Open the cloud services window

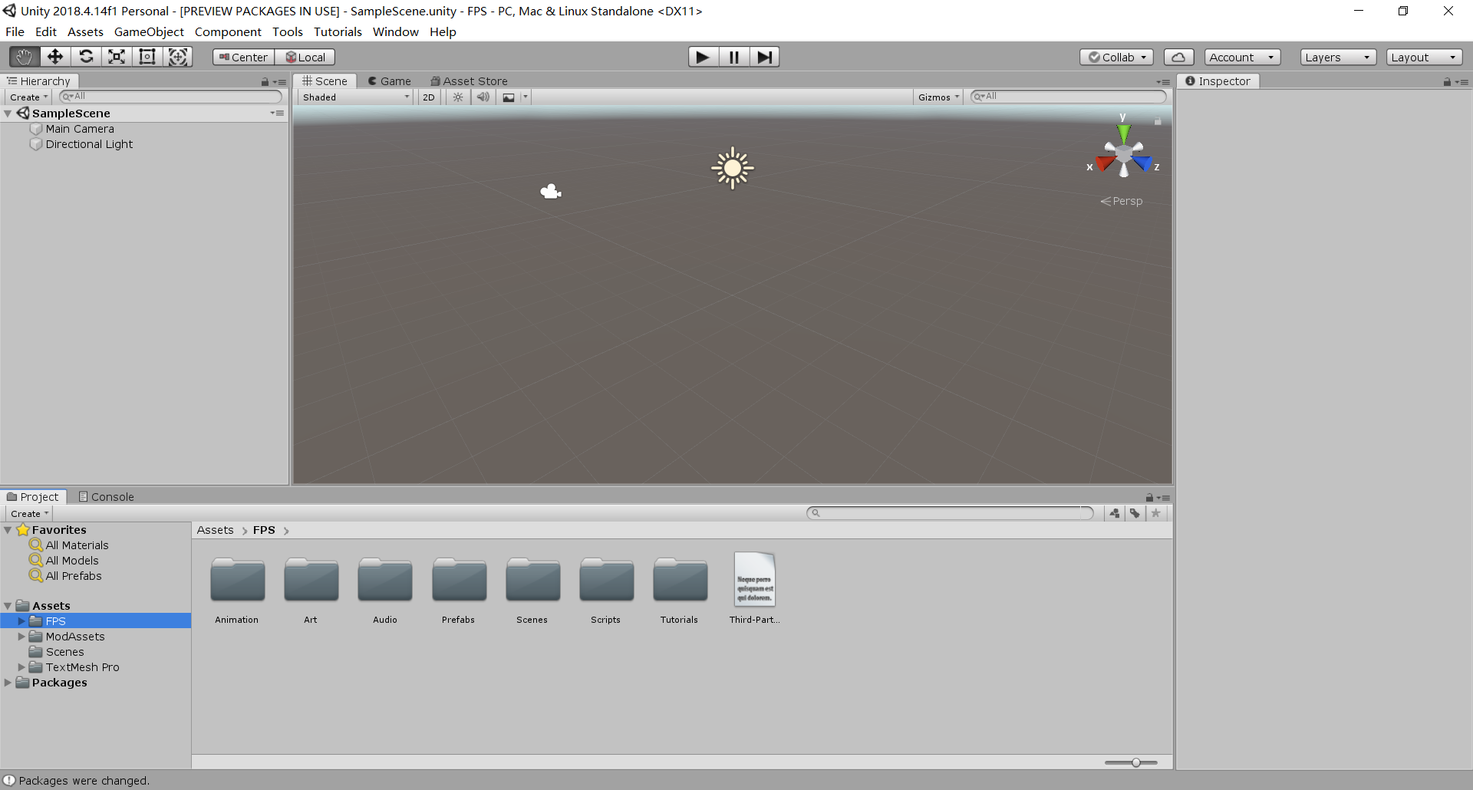click(1178, 56)
